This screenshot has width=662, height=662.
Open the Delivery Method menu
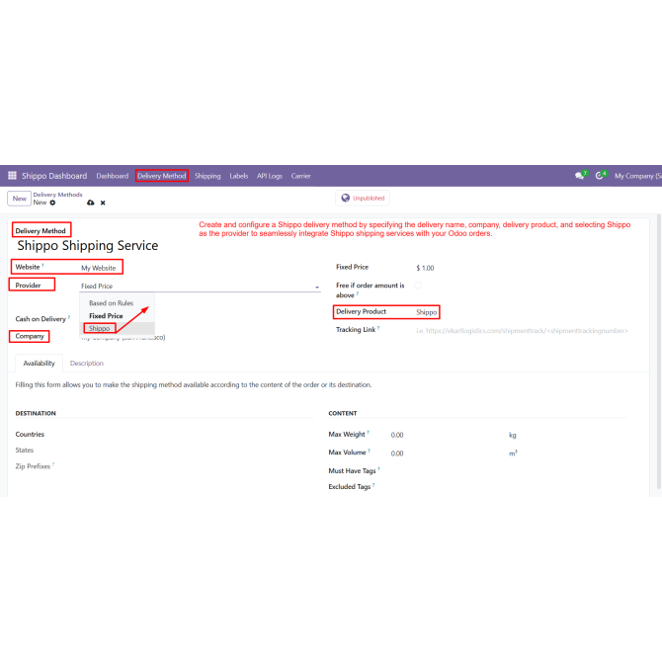(x=162, y=176)
